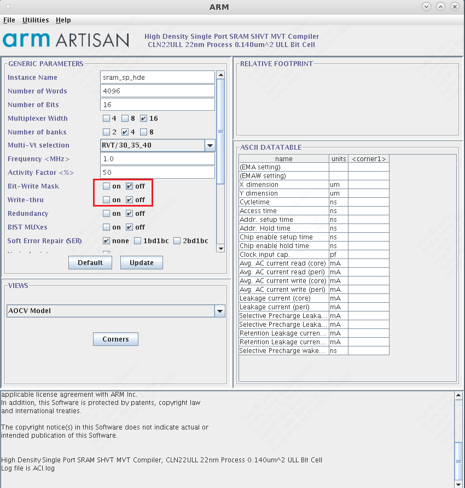Expand the Multi-Vt selection dropdown

210,145
